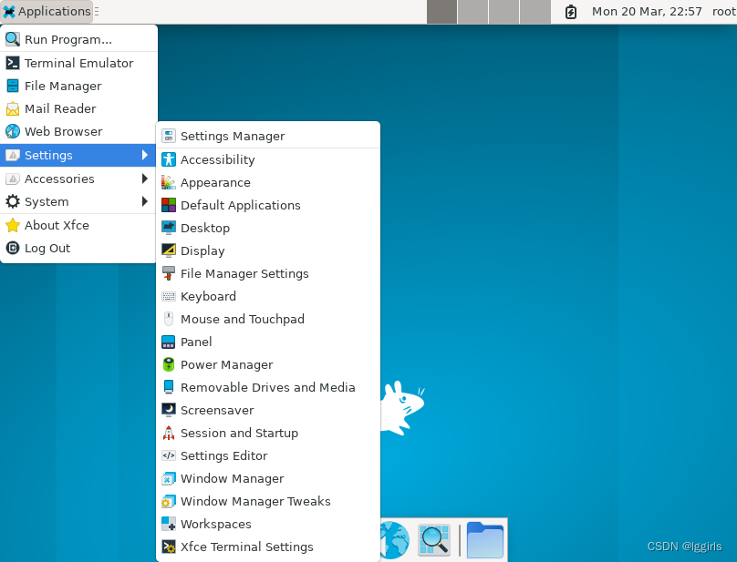Click the Screensaver moon icon

(168, 410)
